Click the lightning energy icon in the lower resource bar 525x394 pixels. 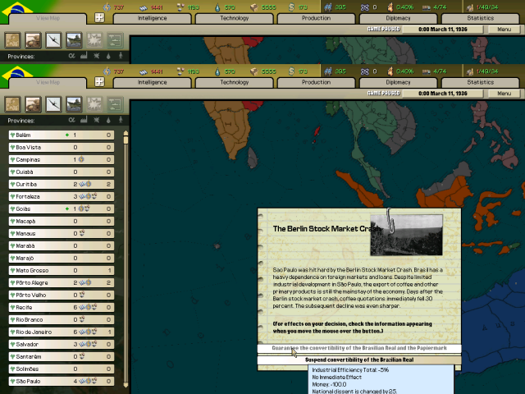click(x=107, y=71)
